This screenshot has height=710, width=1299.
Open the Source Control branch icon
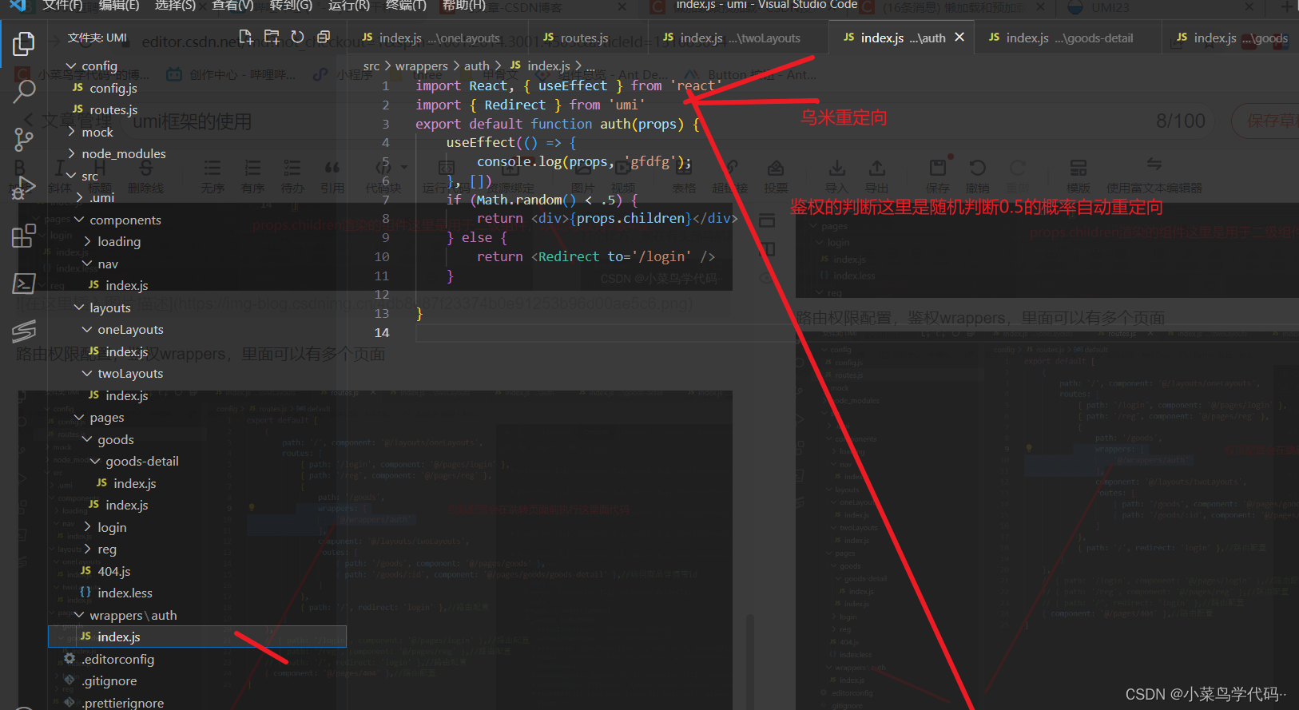(24, 140)
